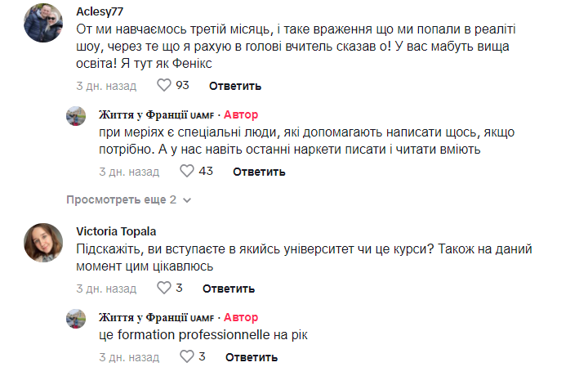The width and height of the screenshot is (579, 367).
Task: Like the author's reply about мерії helpers
Action: [x=186, y=171]
